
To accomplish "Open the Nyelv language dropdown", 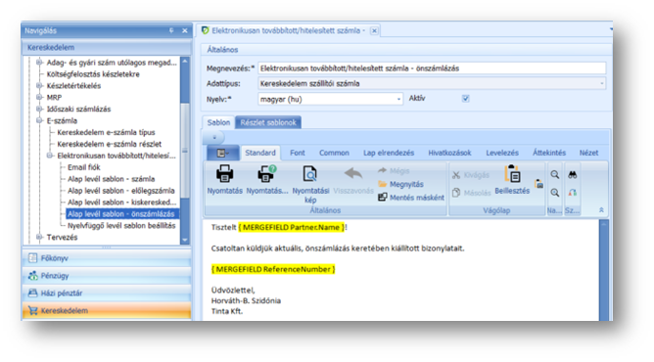I will point(398,99).
